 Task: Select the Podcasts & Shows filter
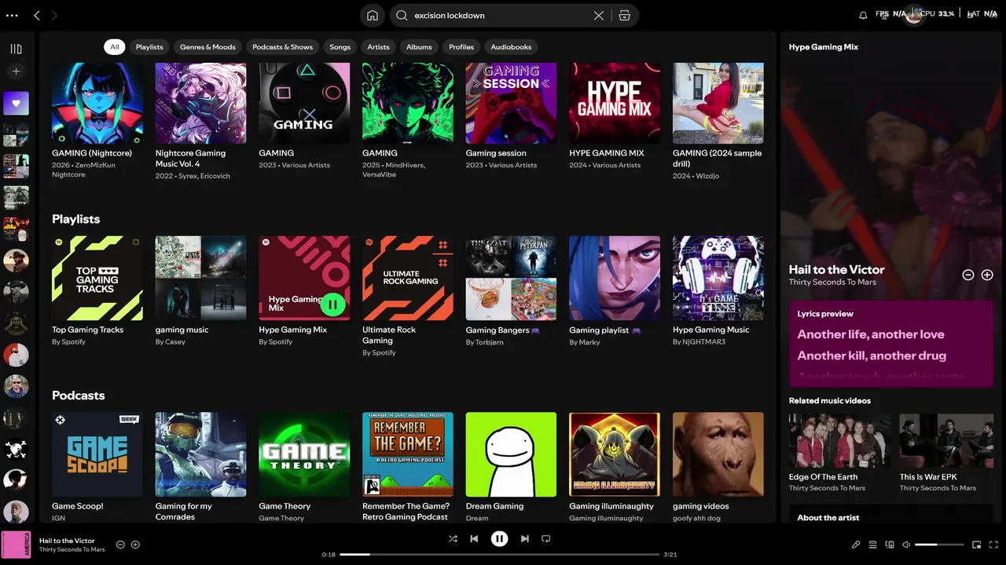point(282,47)
